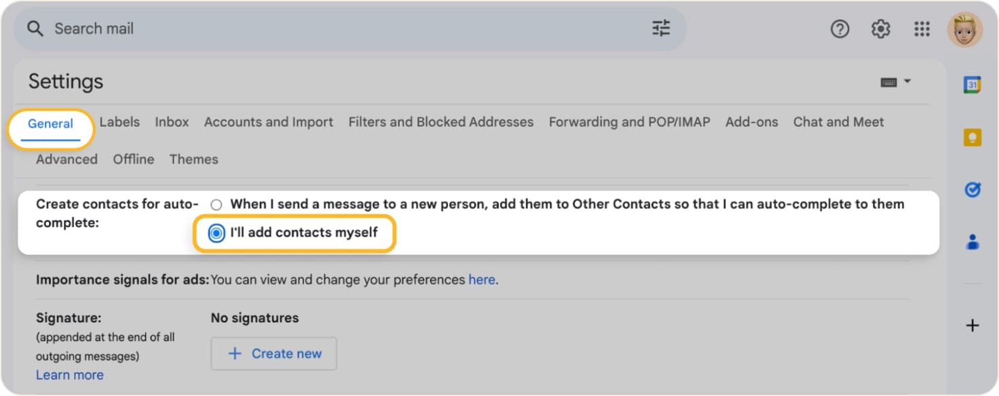This screenshot has height=396, width=999.
Task: Select auto-add to Other Contacts option
Action: coord(216,205)
